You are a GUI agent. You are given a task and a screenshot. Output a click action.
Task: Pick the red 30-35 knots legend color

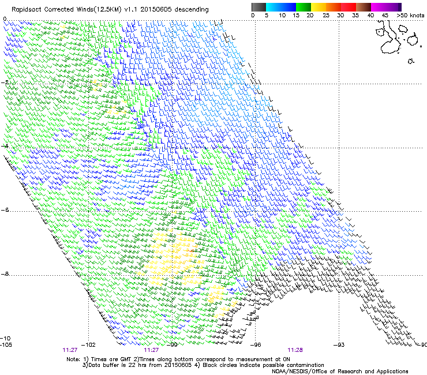click(x=349, y=7)
